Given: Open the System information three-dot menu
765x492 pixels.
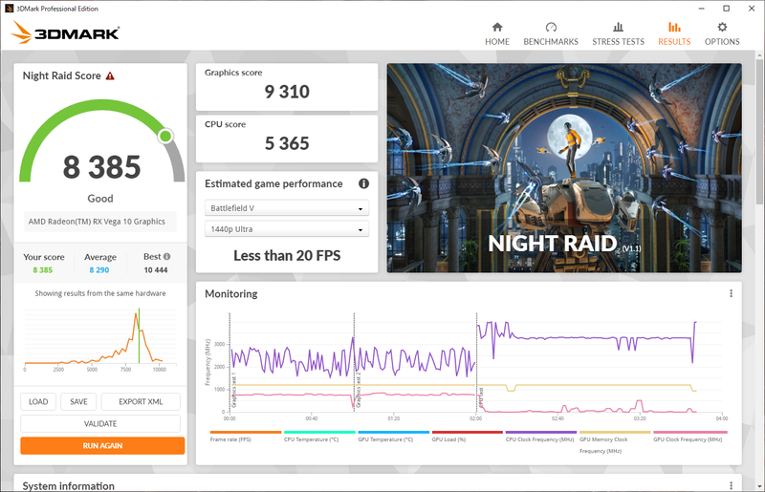Looking at the screenshot, I should point(731,485).
